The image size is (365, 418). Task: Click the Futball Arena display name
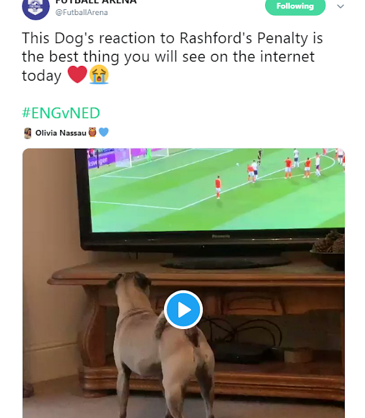pos(96,2)
